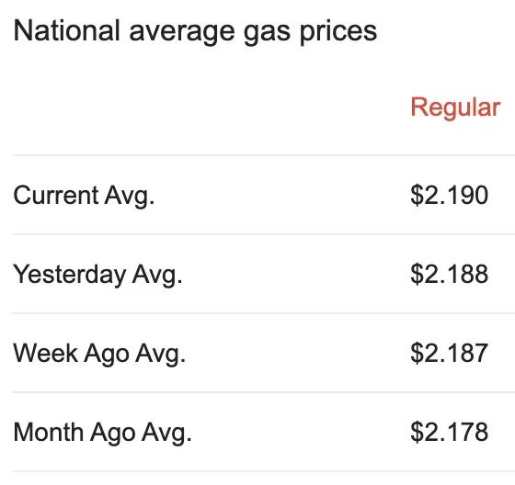Click the word Month in the last row
Screen dimensions: 515x485
point(48,432)
